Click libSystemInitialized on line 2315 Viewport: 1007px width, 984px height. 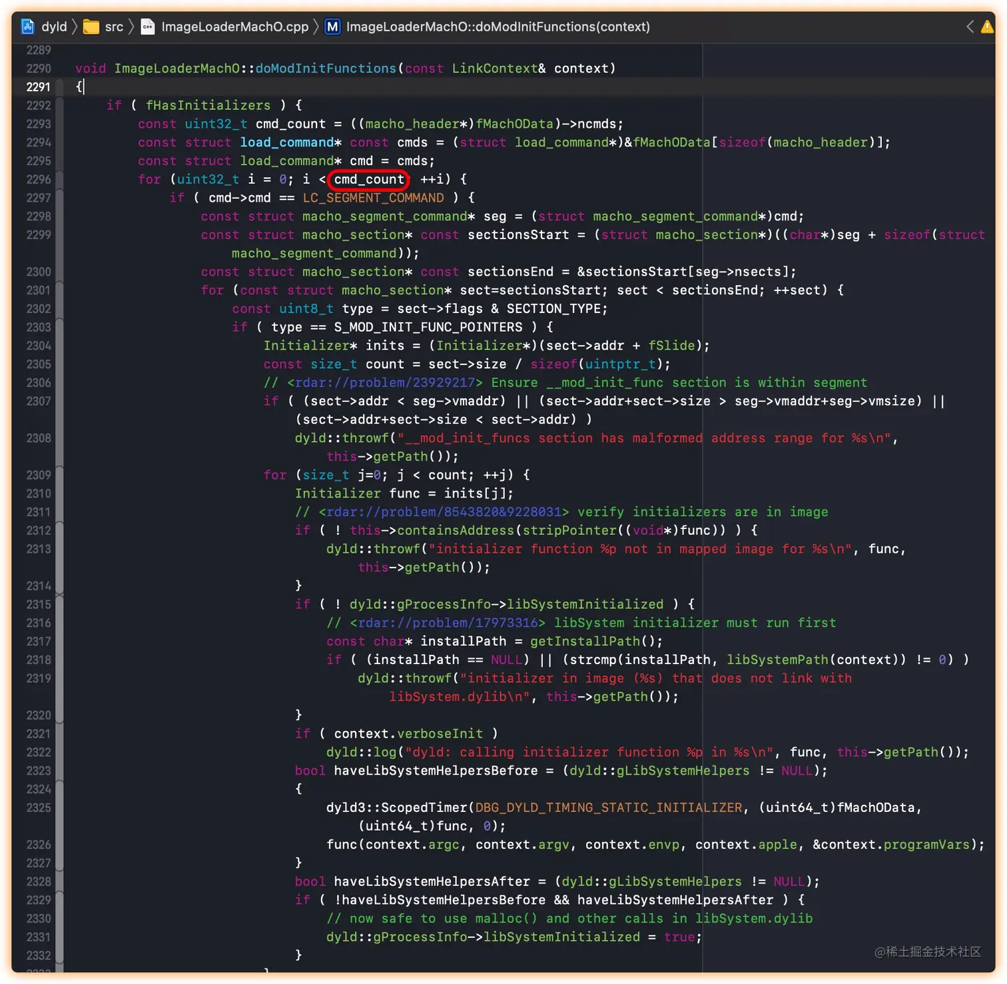[585, 604]
